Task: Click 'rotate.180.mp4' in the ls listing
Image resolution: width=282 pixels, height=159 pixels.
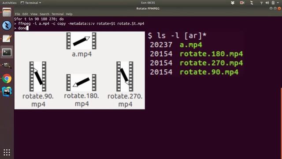Action: 211,54
